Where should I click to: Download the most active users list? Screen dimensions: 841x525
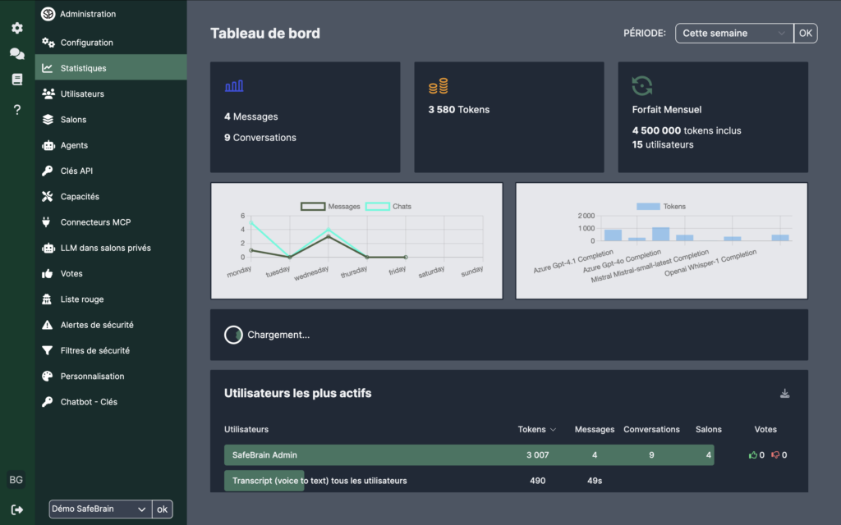[x=784, y=393]
